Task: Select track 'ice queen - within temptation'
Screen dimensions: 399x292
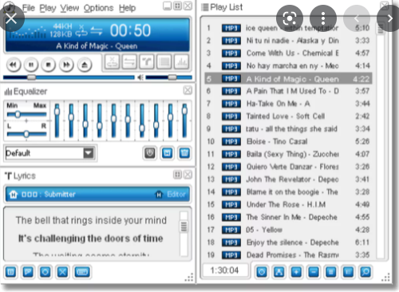Action: [x=288, y=28]
